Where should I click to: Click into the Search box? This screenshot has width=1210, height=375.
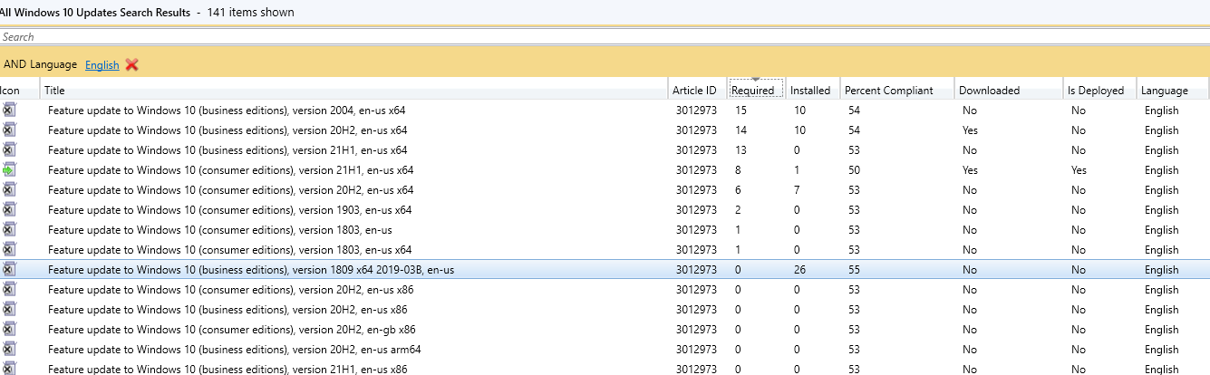click(x=605, y=37)
